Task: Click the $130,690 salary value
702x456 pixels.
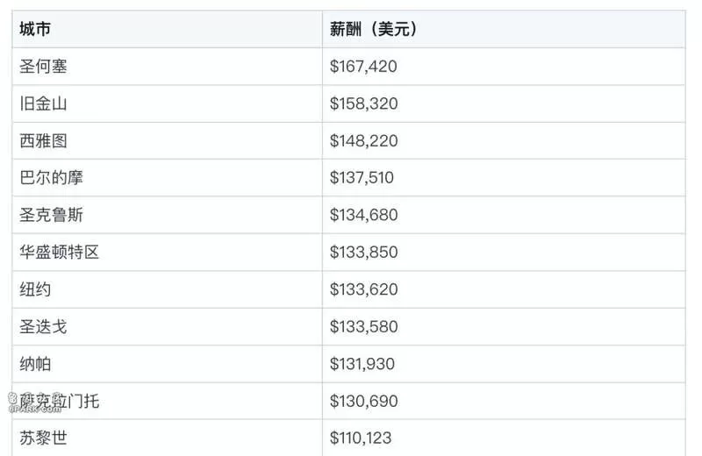Action: [363, 401]
